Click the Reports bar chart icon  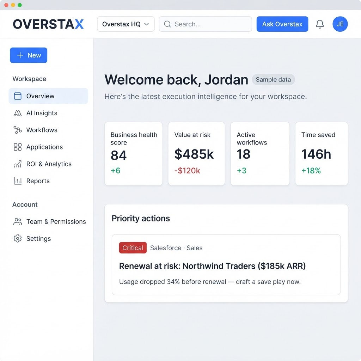pyautogui.click(x=18, y=181)
